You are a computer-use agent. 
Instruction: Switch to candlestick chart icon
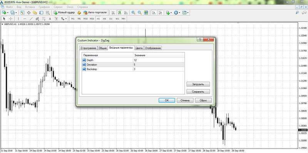tap(120, 13)
